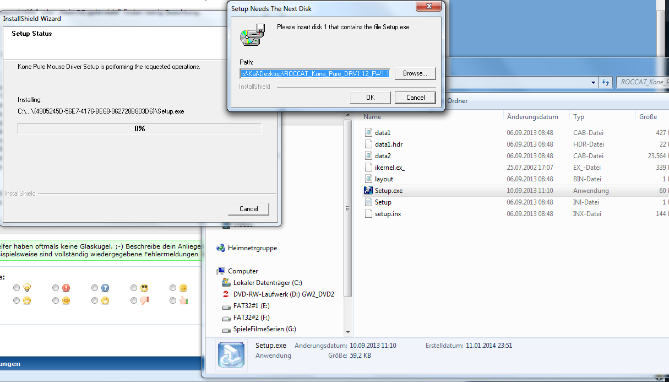Choose radio button below the light bulb

(17, 301)
